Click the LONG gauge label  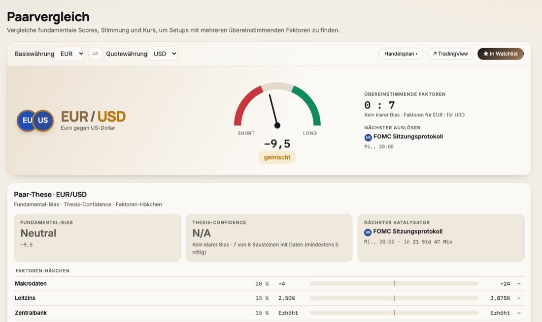click(x=310, y=133)
